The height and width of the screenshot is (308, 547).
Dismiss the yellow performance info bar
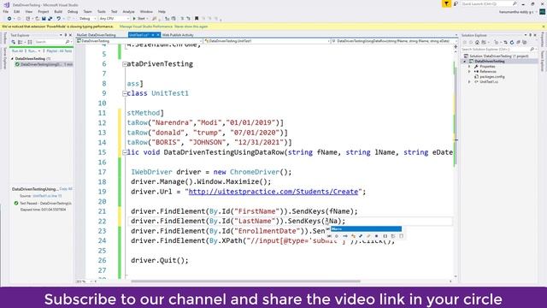tap(544, 27)
